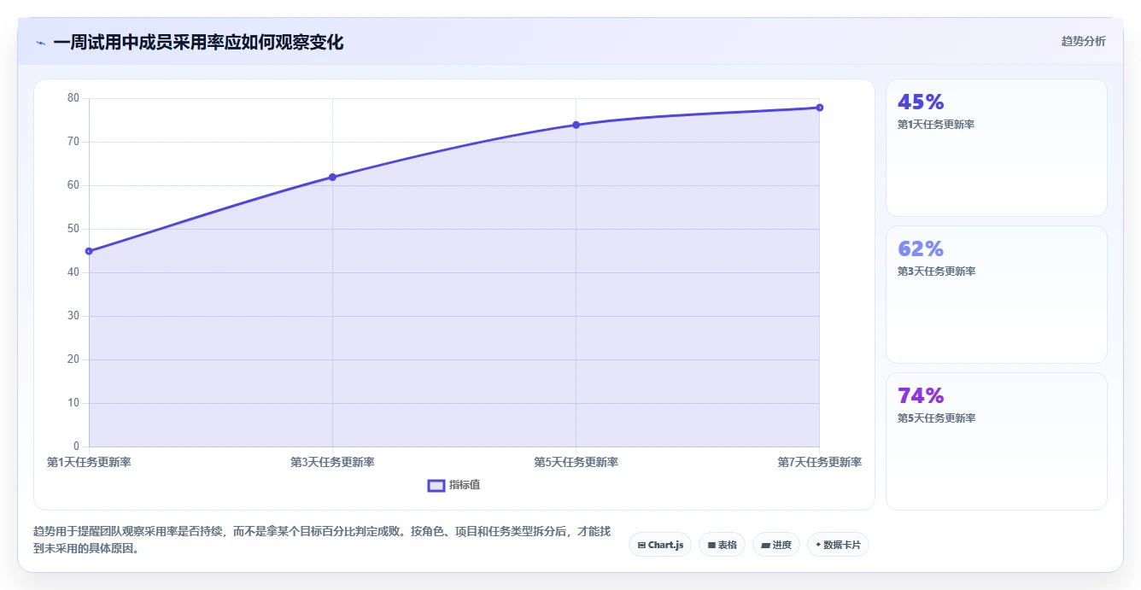Click the 45% value card
The height and width of the screenshot is (590, 1141).
click(x=996, y=148)
